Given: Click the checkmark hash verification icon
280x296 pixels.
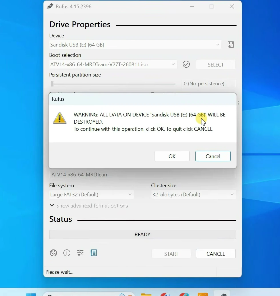Looking at the screenshot, I should click(x=186, y=65).
